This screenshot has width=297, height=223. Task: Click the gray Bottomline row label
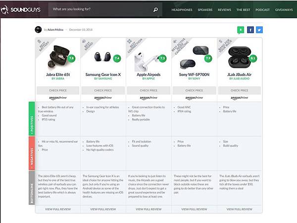32,187
